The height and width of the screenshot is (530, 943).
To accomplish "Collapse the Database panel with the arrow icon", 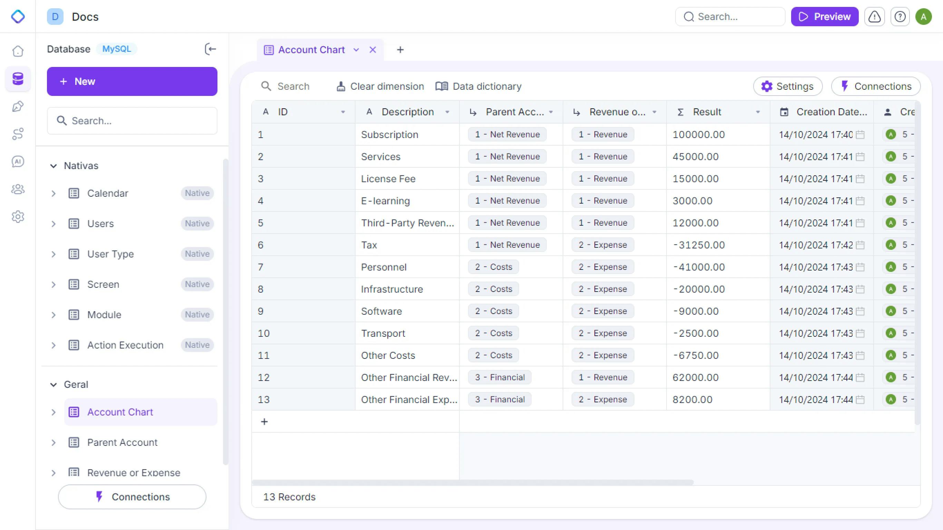I will [x=210, y=49].
